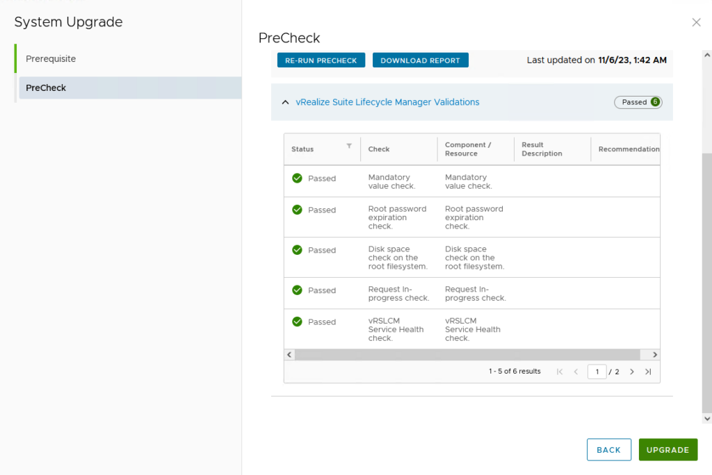This screenshot has height=475, width=712.
Task: Go BACK to previous step
Action: (608, 450)
